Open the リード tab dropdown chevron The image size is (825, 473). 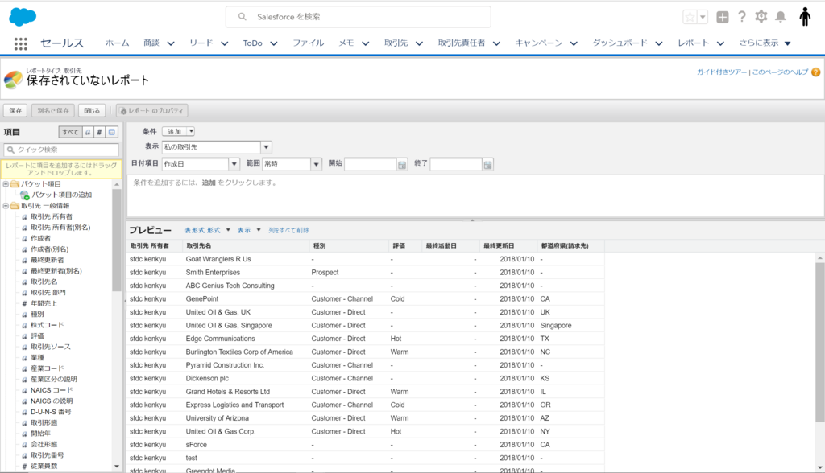pyautogui.click(x=225, y=43)
